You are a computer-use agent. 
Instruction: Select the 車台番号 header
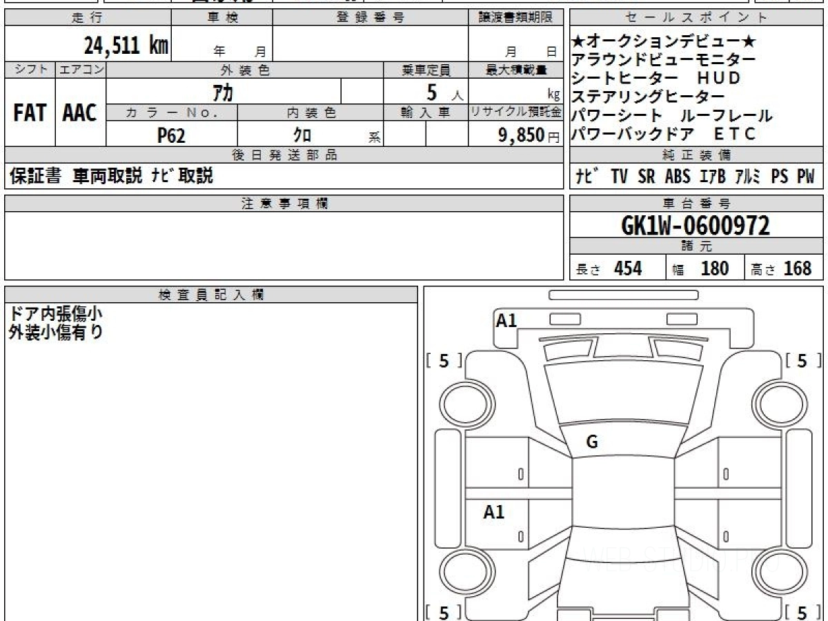pyautogui.click(x=697, y=204)
